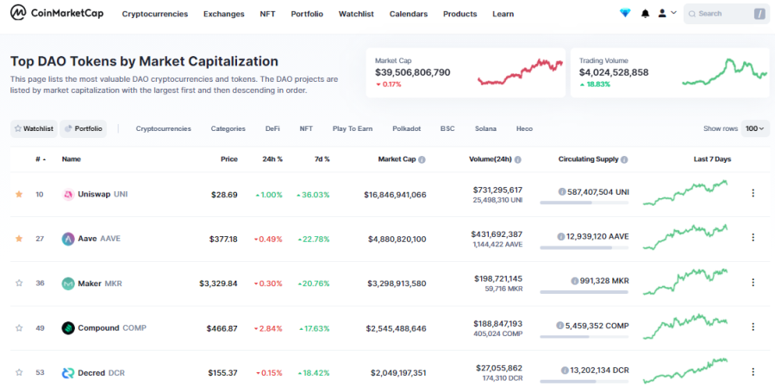
Task: Open the Cryptocurrencies top menu
Action: tap(155, 14)
